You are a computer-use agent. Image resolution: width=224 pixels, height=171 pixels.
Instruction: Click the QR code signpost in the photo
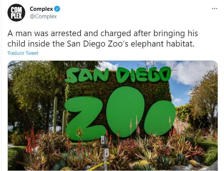pyautogui.click(x=105, y=152)
